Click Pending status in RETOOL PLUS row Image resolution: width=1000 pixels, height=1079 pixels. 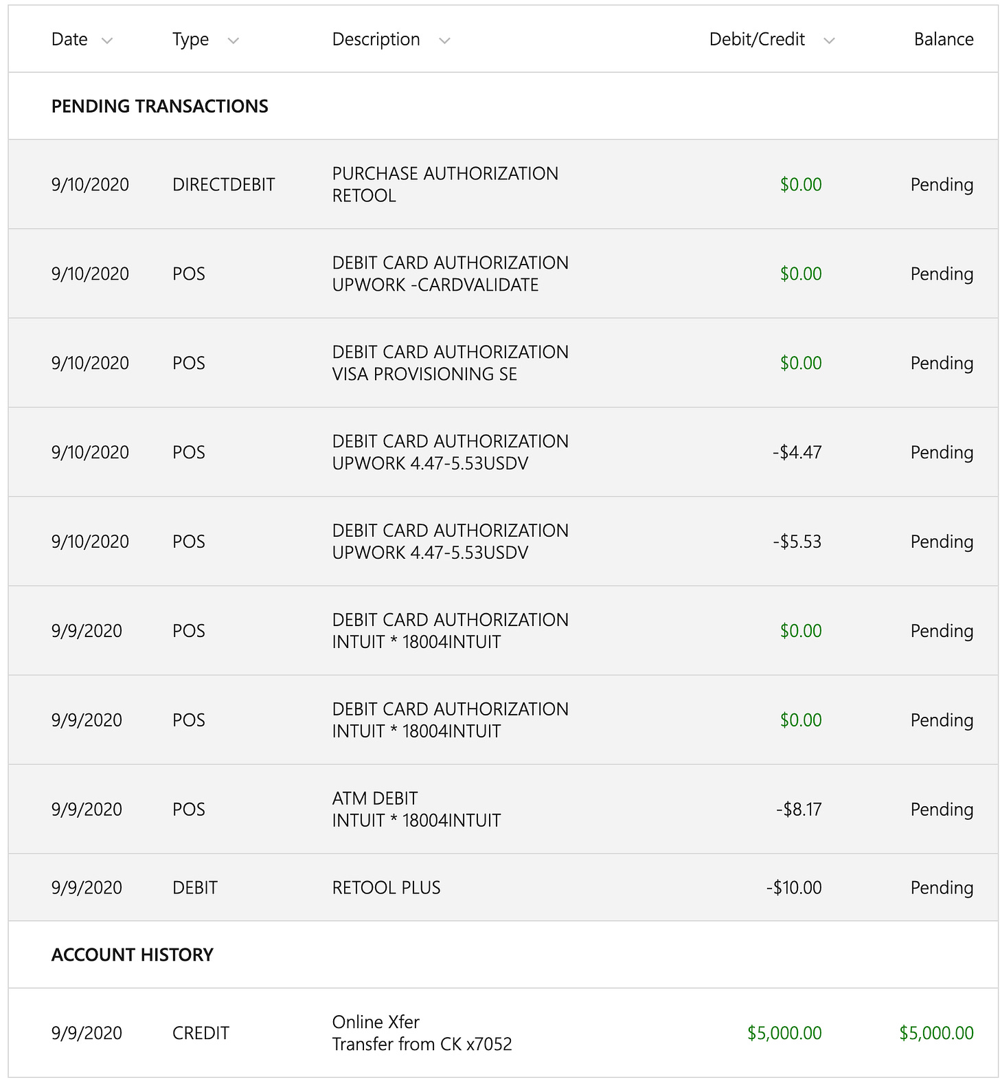(x=942, y=887)
